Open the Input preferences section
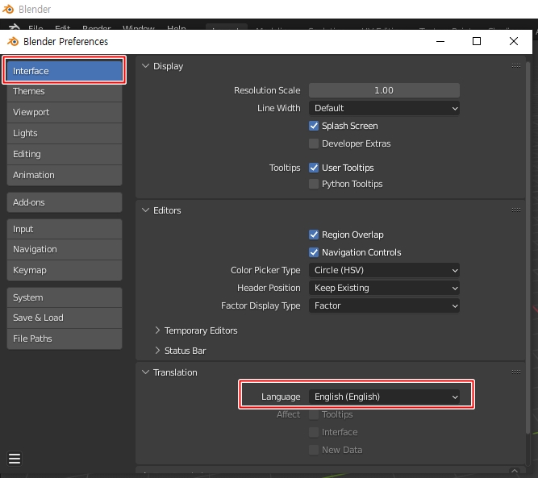The image size is (538, 478). click(x=65, y=229)
